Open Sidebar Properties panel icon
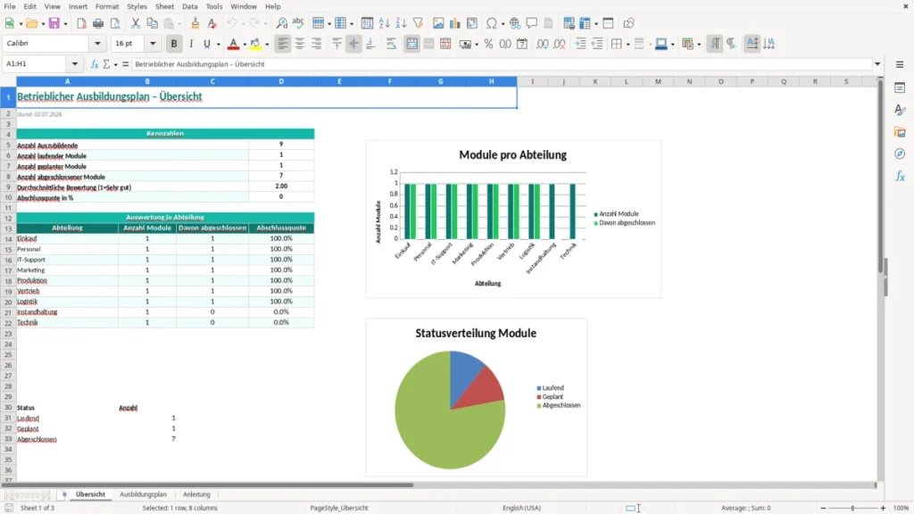Viewport: 914px width, 514px height. (x=900, y=87)
